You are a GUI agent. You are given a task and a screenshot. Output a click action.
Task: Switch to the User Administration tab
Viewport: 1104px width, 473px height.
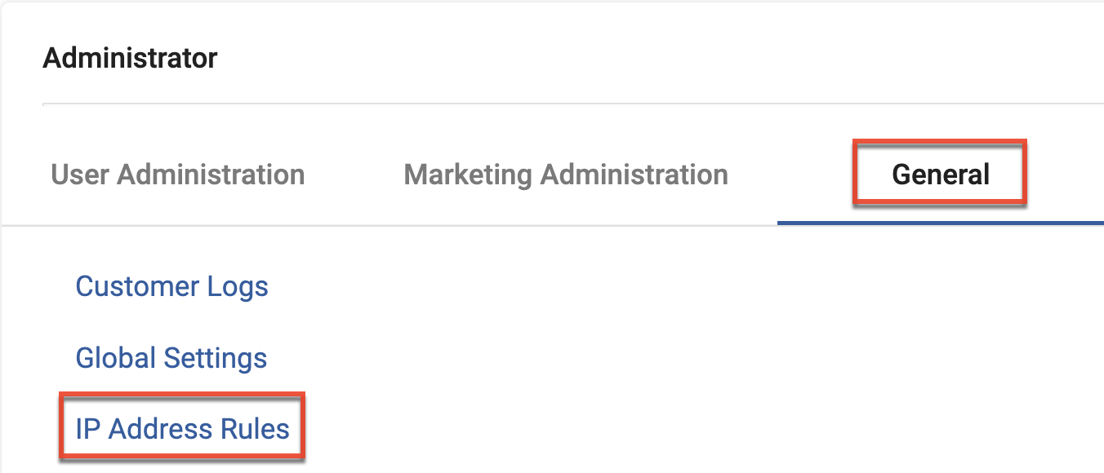(x=178, y=175)
